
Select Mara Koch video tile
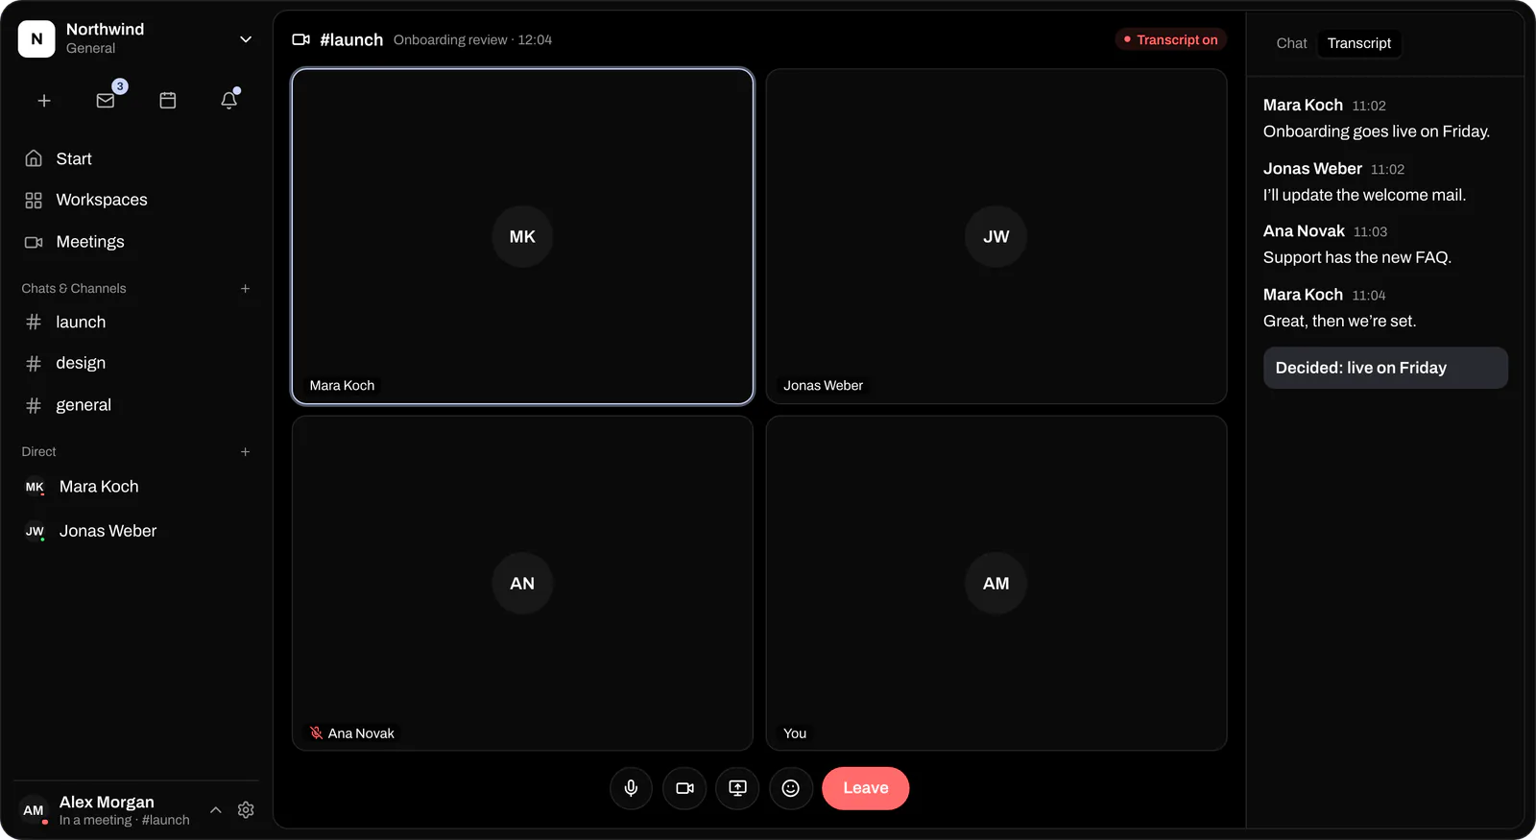pos(522,236)
